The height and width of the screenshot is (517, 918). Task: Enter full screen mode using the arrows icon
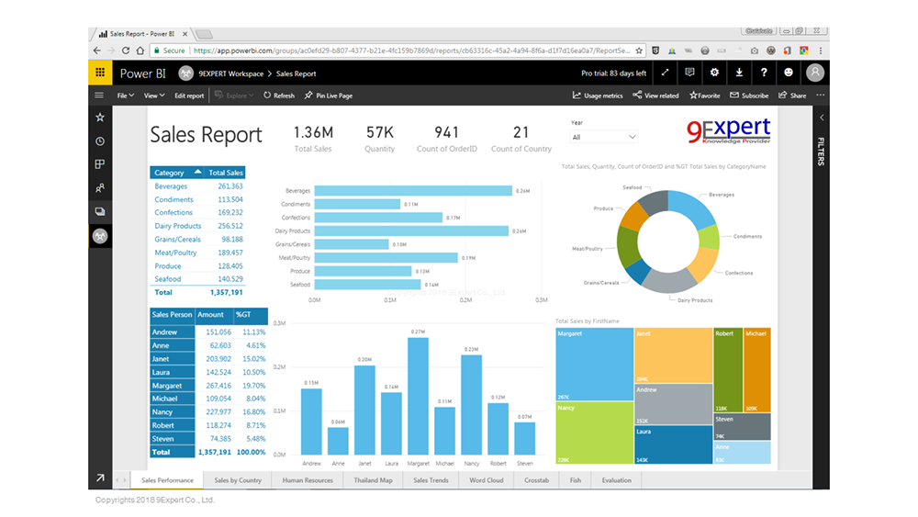(x=665, y=73)
